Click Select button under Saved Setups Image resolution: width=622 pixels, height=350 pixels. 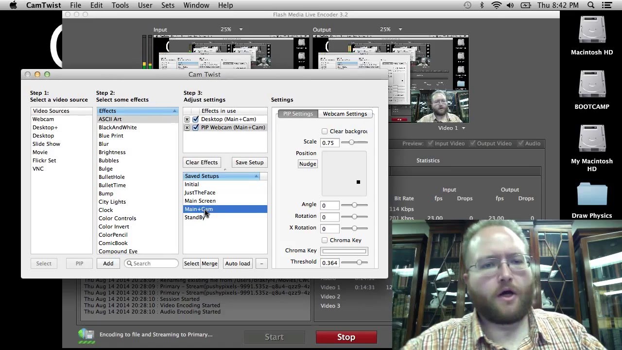pyautogui.click(x=191, y=263)
